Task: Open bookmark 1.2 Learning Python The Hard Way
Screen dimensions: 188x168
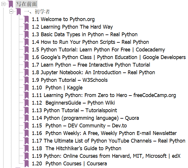Action: click(x=72, y=27)
